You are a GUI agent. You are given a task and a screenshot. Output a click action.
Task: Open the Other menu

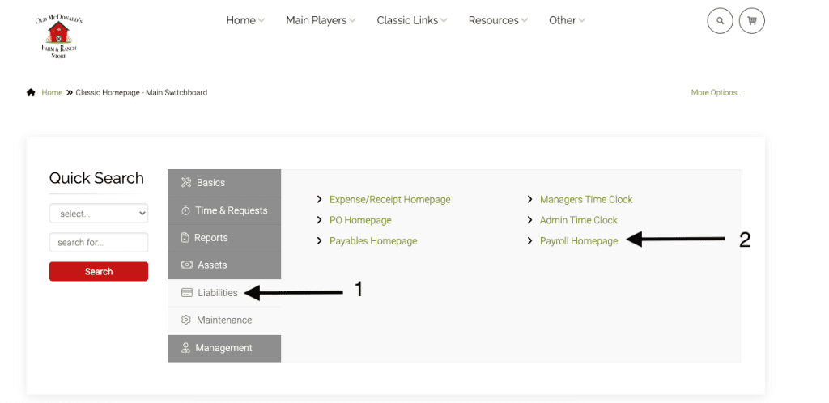(x=567, y=20)
